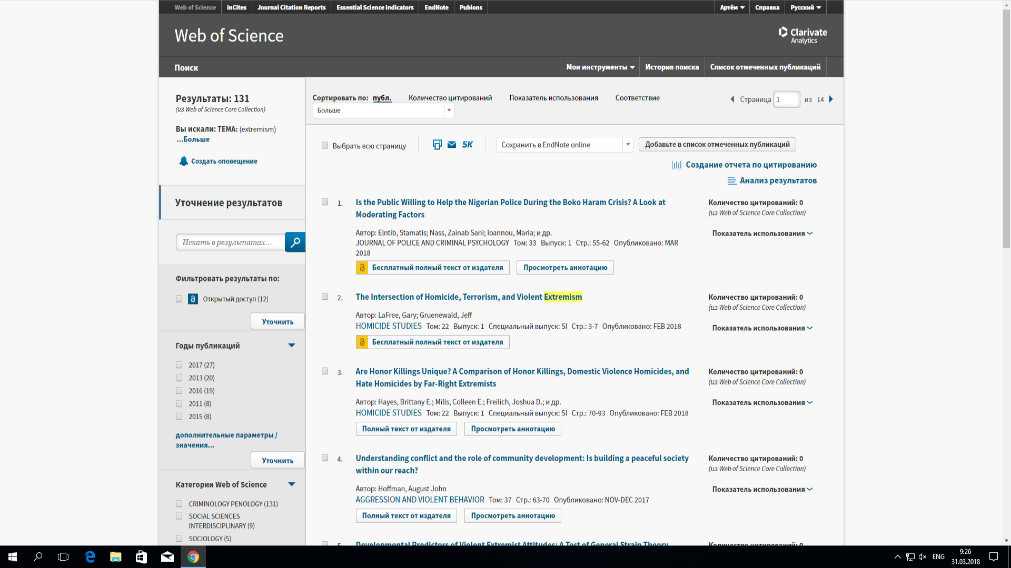The height and width of the screenshot is (568, 1011).
Task: Click the email envelope icon
Action: [x=452, y=145]
